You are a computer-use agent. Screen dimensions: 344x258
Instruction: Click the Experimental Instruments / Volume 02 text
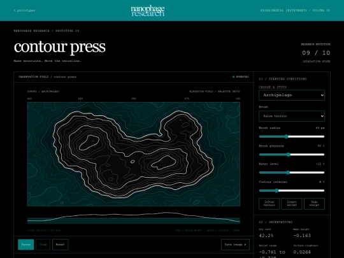point(295,10)
